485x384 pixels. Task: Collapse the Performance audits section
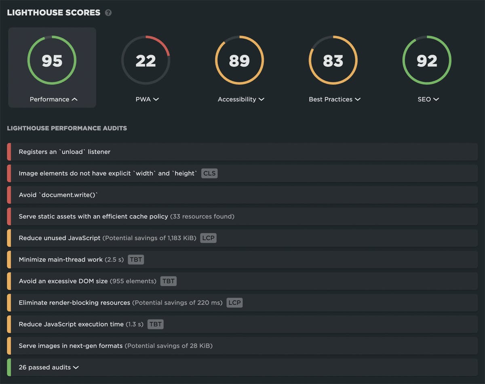[74, 99]
